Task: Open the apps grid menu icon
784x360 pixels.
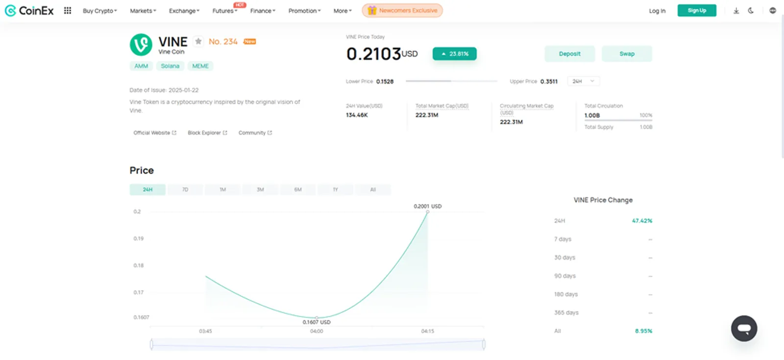Action: coord(68,10)
